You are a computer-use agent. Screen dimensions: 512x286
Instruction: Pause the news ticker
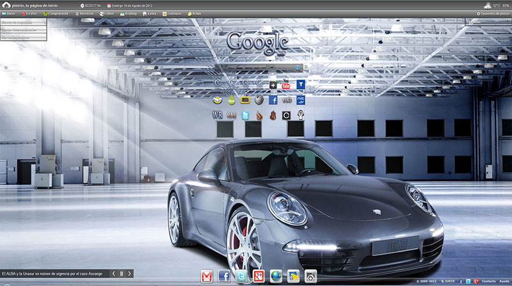122,273
